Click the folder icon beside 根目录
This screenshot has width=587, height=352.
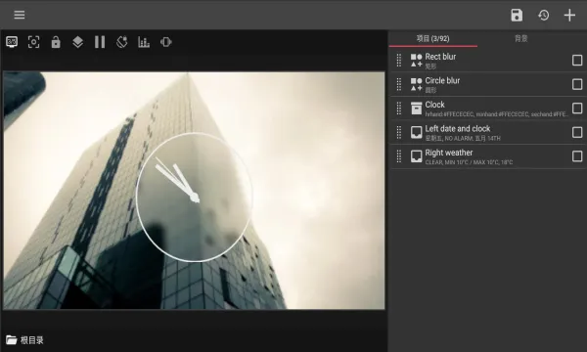tap(12, 340)
